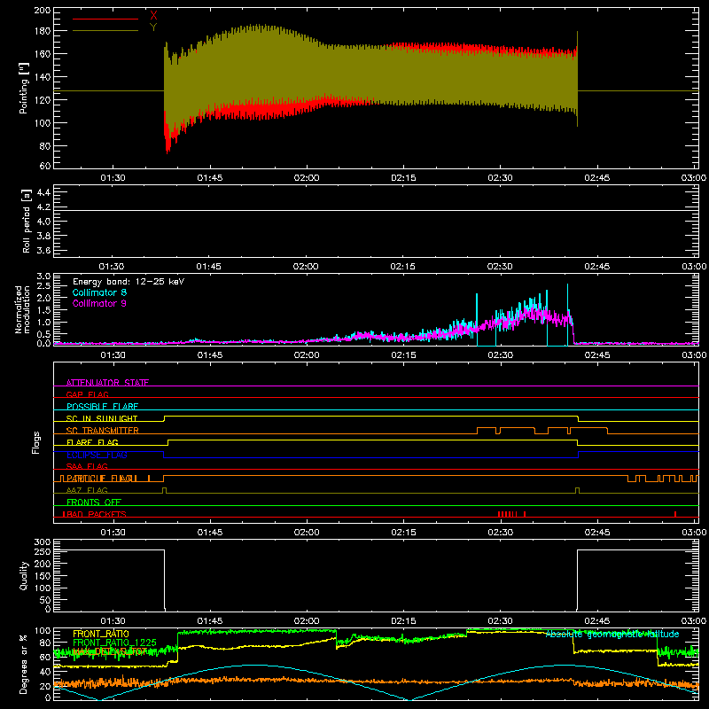Click the 01:30 tick under the Flags plot
This screenshot has height=709, width=709.
pos(113,533)
